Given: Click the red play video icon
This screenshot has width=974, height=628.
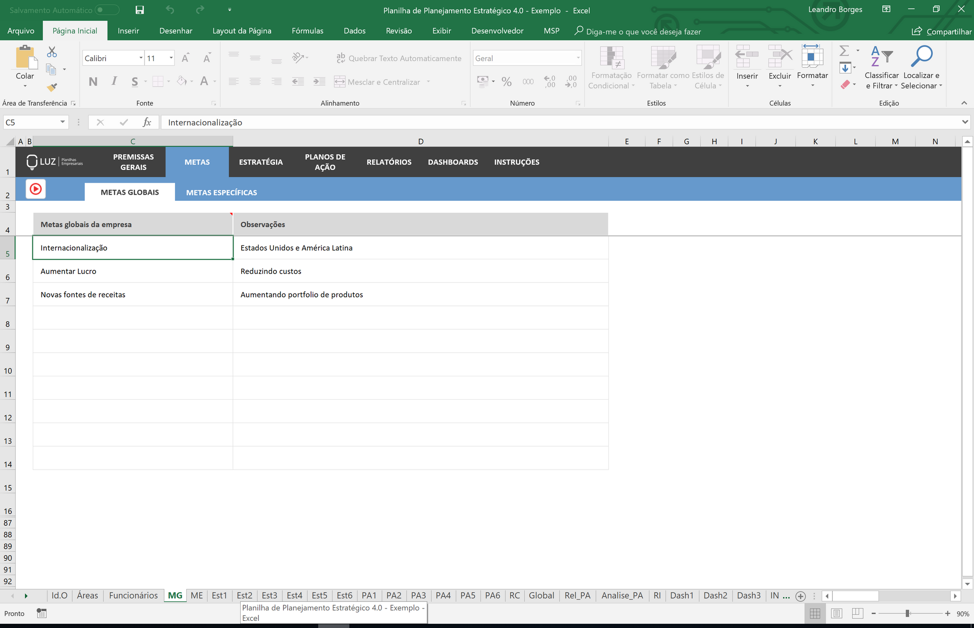Looking at the screenshot, I should [36, 189].
